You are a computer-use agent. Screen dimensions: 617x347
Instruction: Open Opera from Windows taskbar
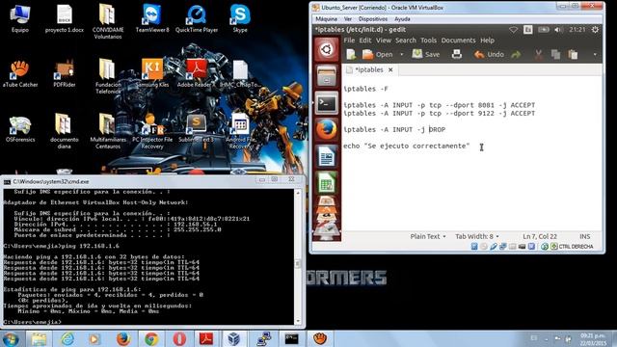[x=179, y=338]
